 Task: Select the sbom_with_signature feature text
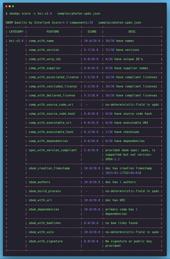[x=46, y=241]
